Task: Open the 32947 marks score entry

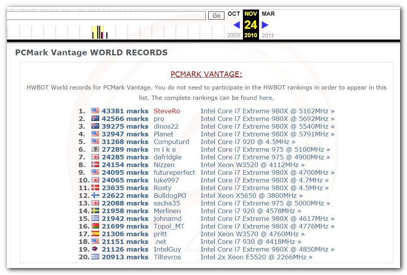Action: click(x=125, y=134)
